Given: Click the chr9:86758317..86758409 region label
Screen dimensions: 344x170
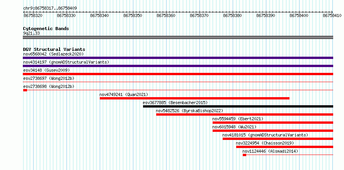Looking at the screenshot, I should (50, 8).
